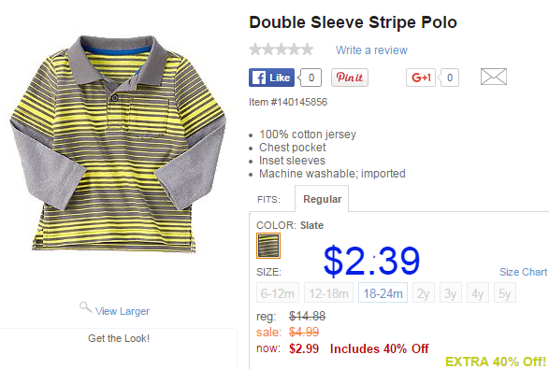Choose the 3y size option
This screenshot has height=369, width=549.
pyautogui.click(x=451, y=292)
